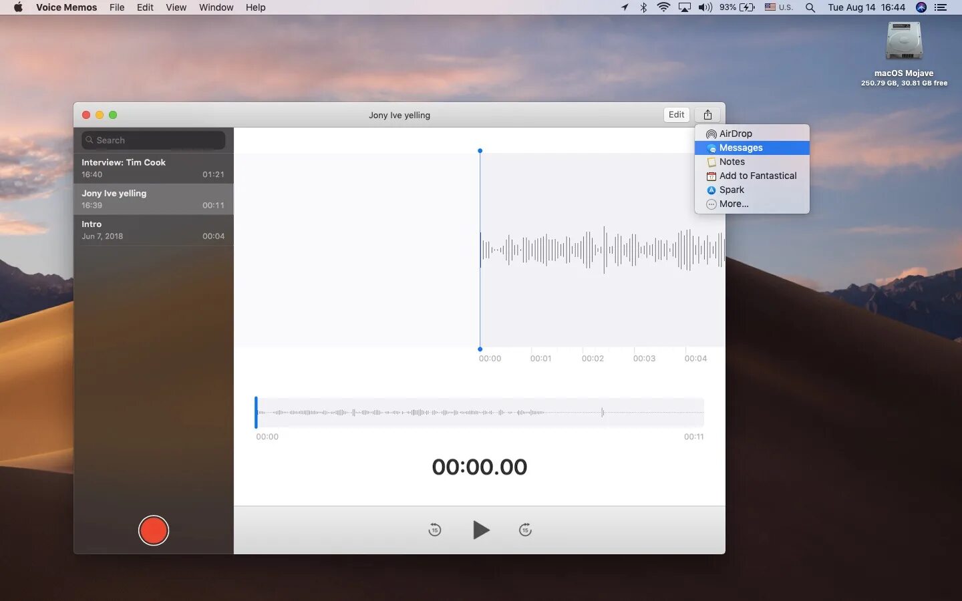Click the 00:00.00 time display
The height and width of the screenshot is (601, 962).
tap(480, 467)
